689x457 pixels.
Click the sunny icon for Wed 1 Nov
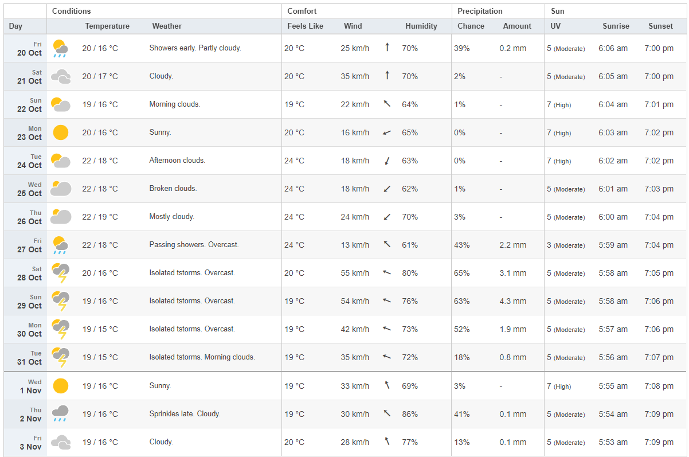(x=60, y=386)
